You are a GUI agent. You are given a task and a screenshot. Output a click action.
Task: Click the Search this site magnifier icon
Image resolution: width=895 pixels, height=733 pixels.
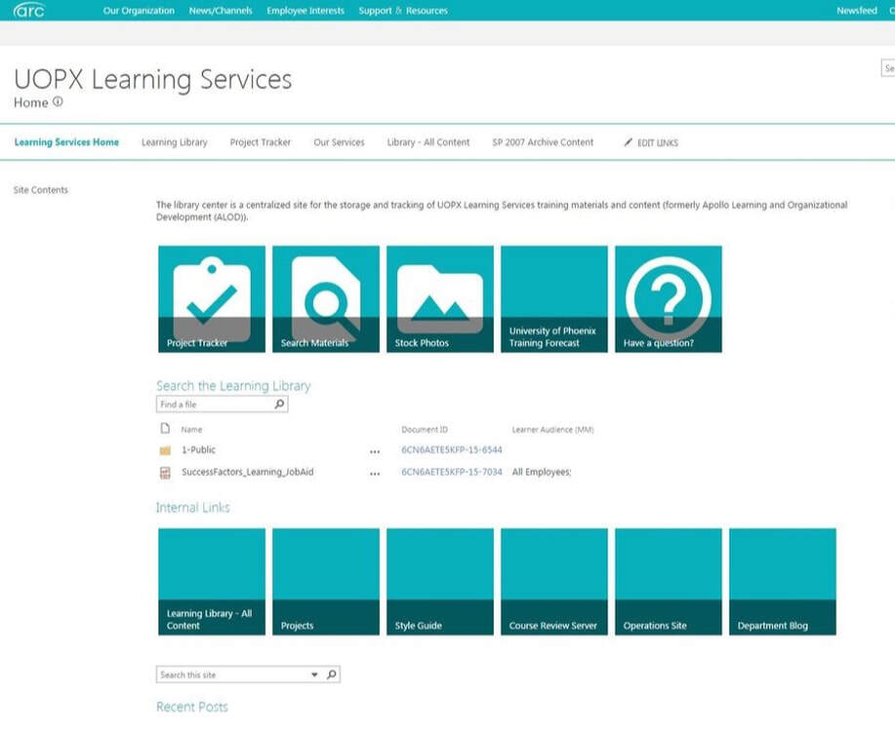click(331, 675)
